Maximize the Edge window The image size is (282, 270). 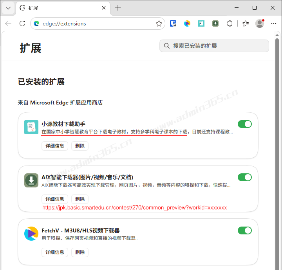255,8
